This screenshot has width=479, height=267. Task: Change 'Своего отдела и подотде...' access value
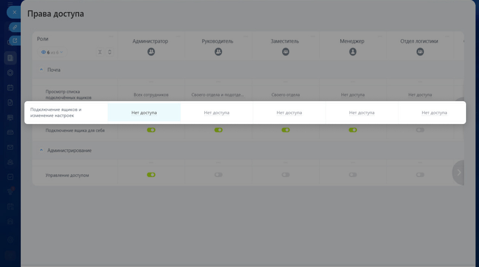point(217,95)
